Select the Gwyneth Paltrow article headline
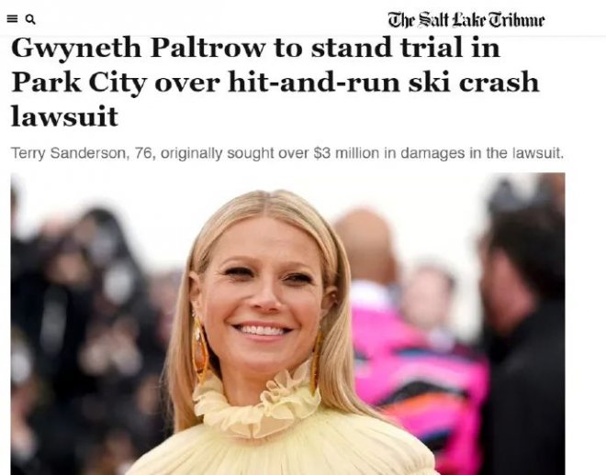Viewport: 606px width, 475px height. (x=275, y=83)
